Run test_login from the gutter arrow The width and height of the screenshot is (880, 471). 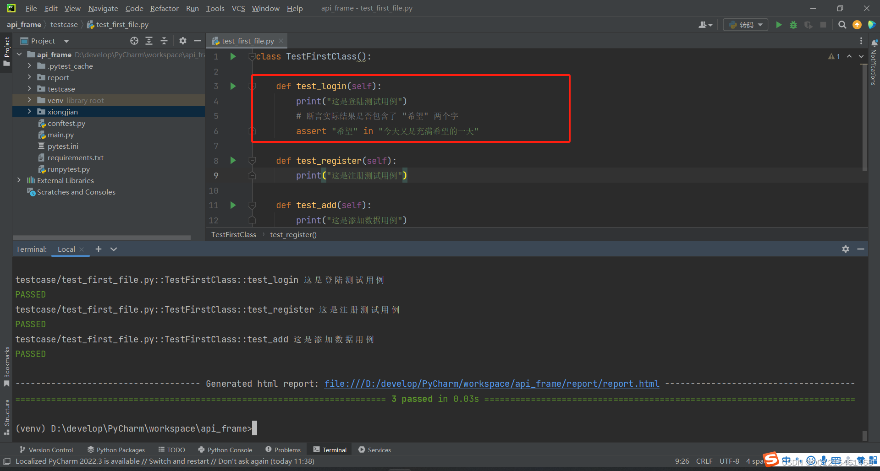(233, 86)
